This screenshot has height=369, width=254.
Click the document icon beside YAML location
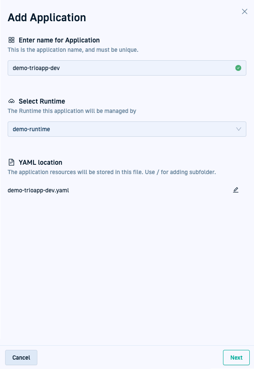point(11,162)
